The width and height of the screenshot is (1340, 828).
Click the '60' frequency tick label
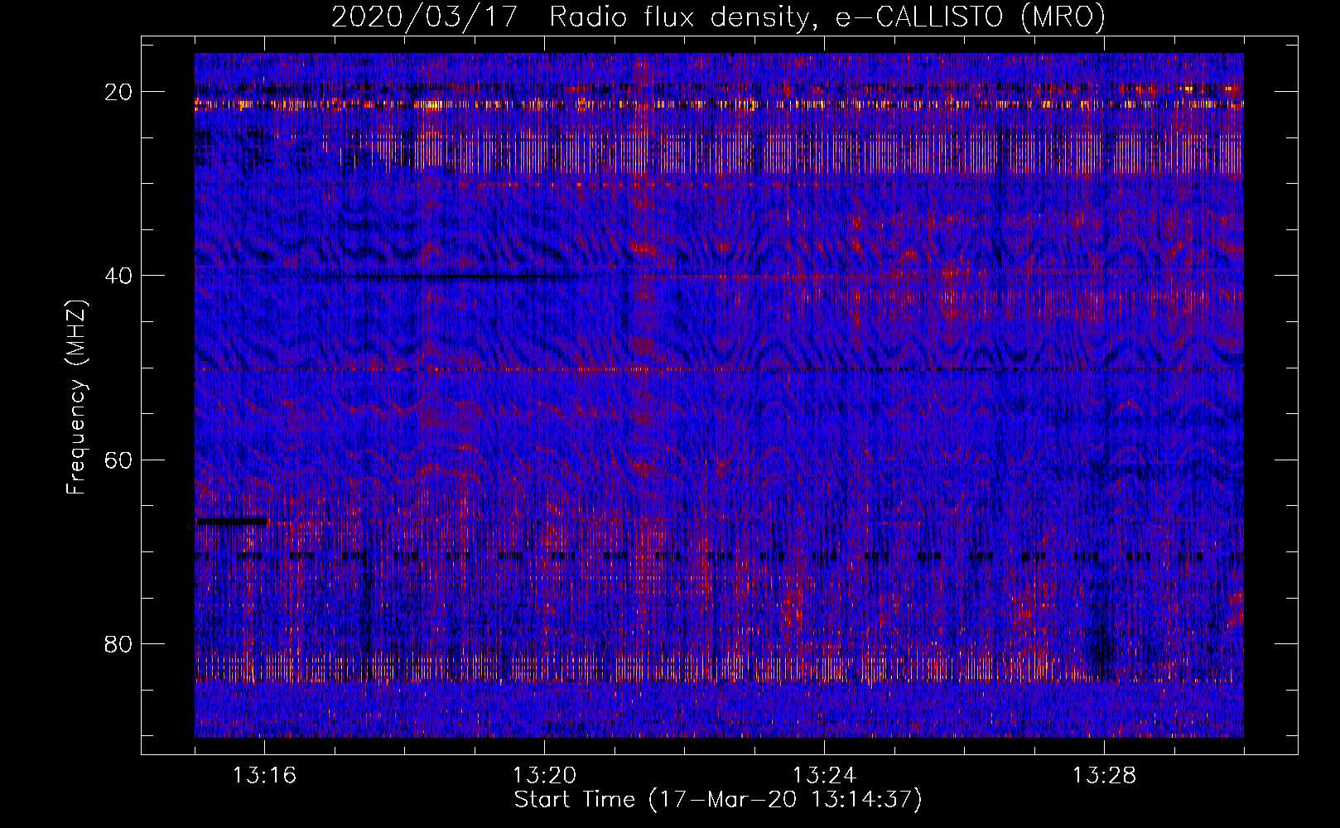[x=119, y=460]
